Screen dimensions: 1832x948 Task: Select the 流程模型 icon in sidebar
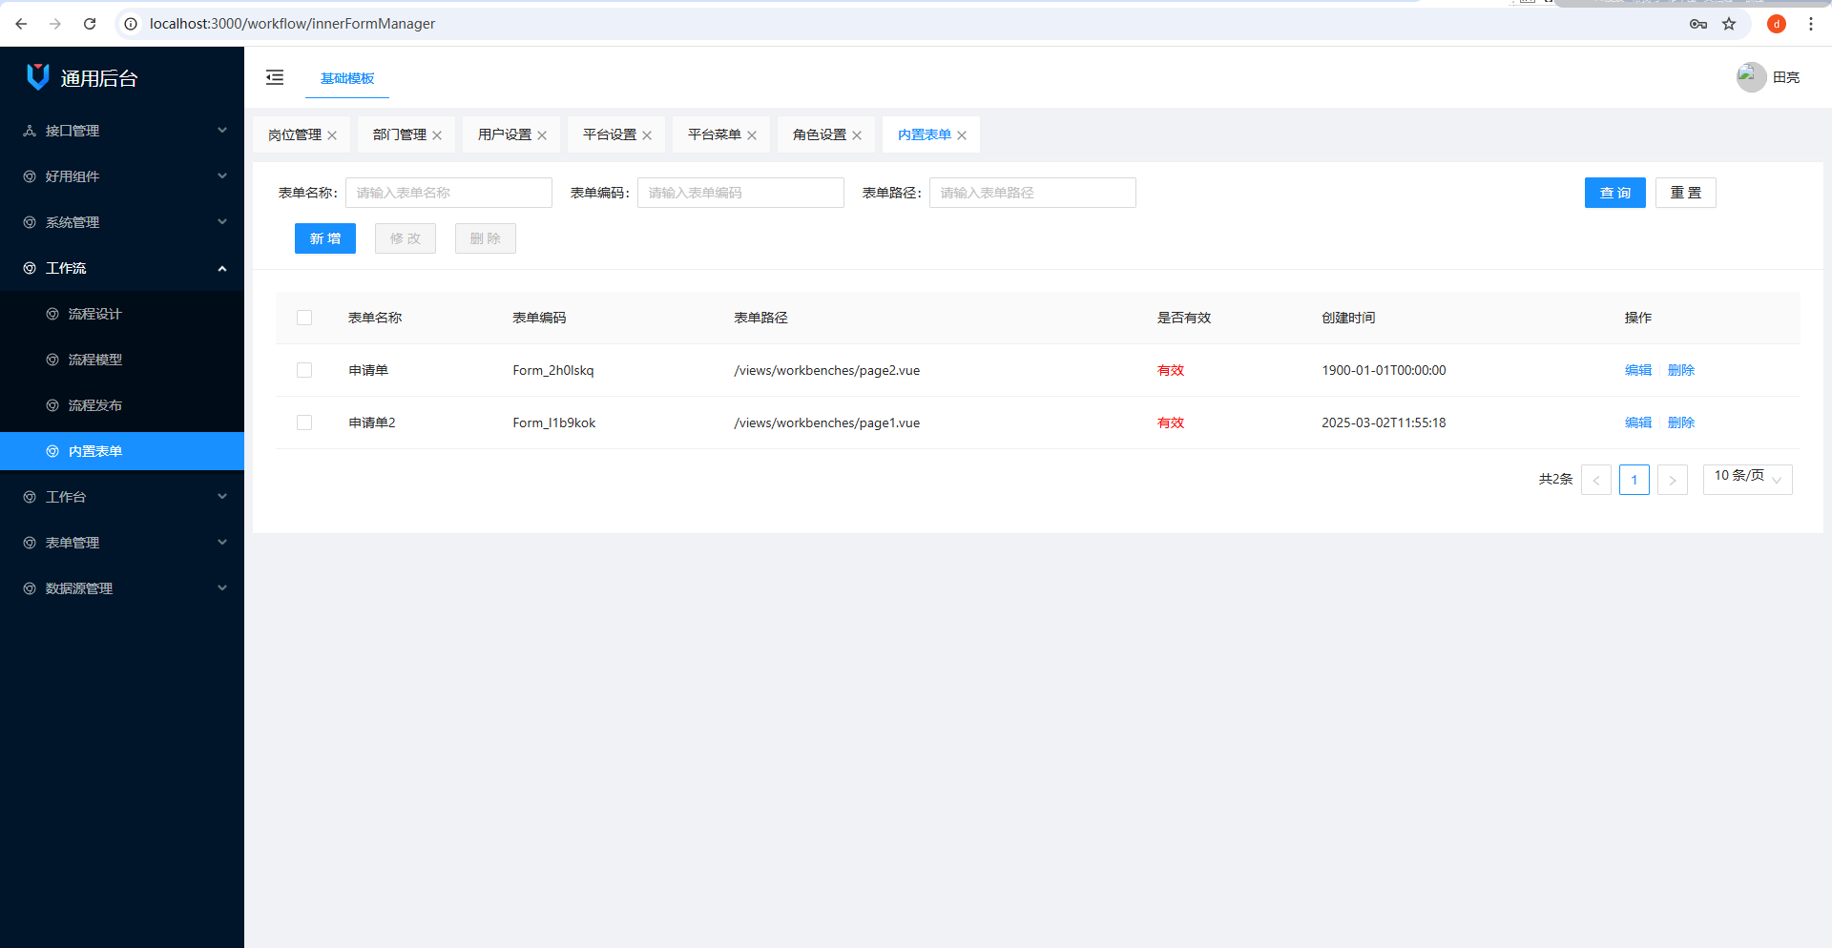pos(53,360)
